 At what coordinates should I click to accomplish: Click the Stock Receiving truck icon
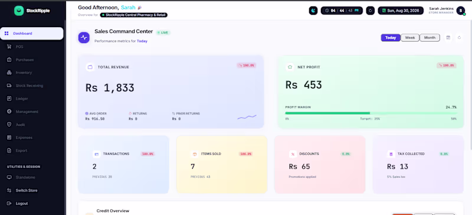pyautogui.click(x=9, y=85)
